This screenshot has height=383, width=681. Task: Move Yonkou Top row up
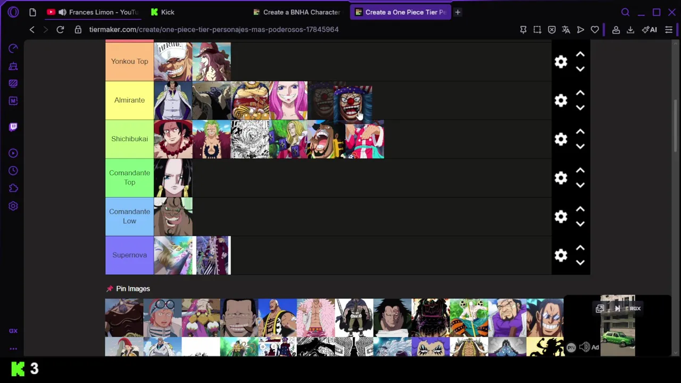[580, 54]
